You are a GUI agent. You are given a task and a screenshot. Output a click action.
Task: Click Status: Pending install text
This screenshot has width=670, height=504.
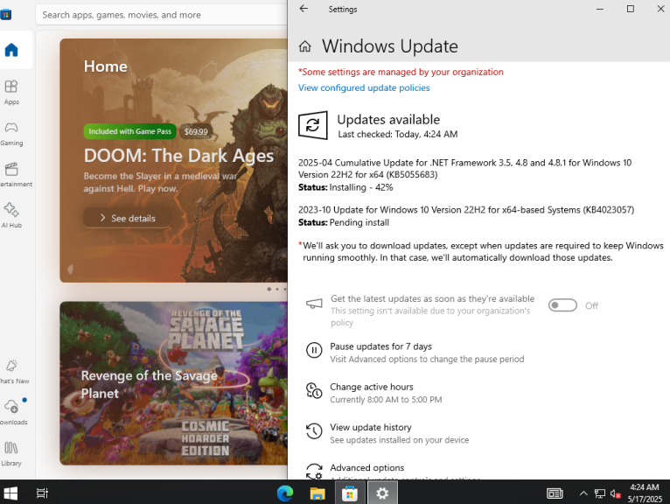(x=344, y=222)
